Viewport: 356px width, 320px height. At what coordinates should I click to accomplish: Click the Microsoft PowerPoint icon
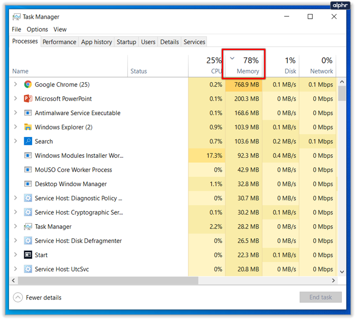28,99
